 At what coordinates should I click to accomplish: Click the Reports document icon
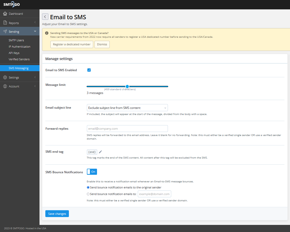[x=5, y=23]
